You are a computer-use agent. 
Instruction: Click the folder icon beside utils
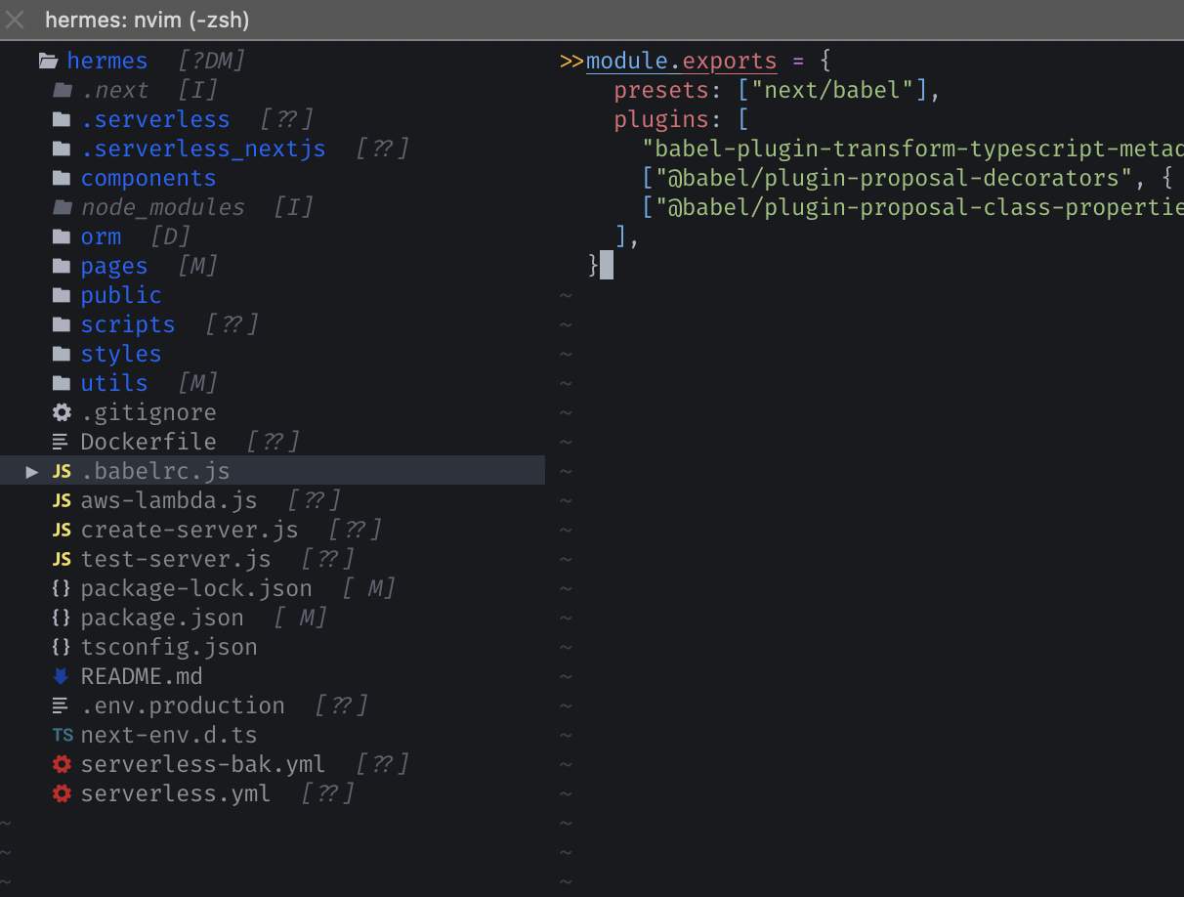62,383
